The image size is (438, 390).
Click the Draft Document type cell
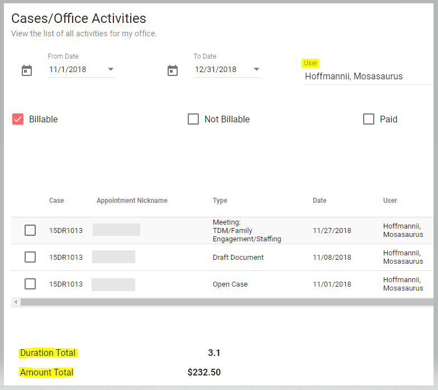coord(238,257)
